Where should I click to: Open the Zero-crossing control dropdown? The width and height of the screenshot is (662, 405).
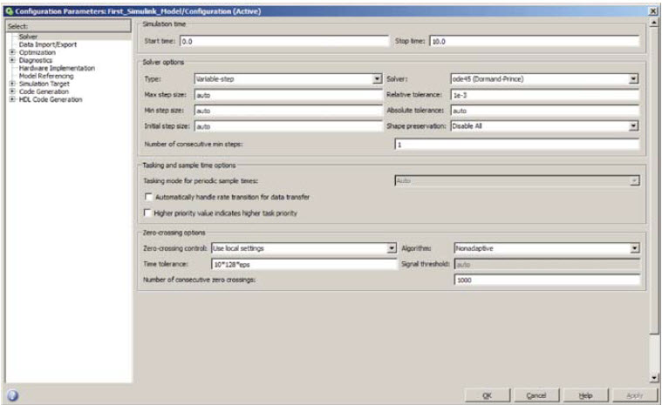392,248
